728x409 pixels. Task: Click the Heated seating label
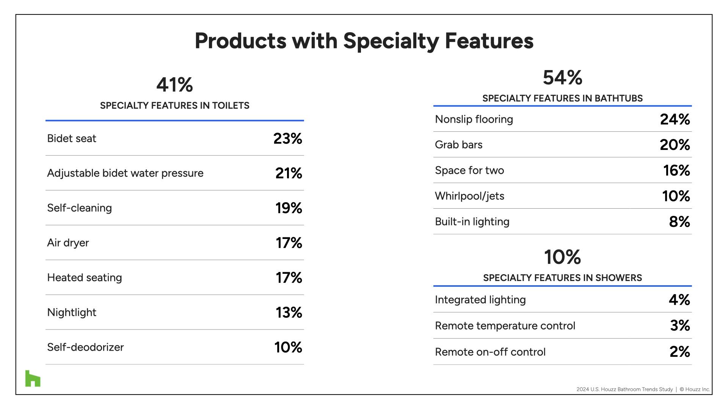85,278
